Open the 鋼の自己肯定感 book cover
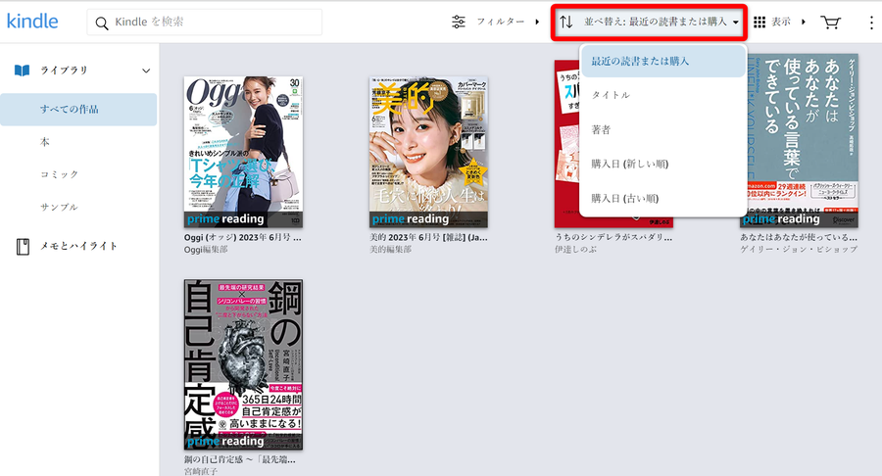882x476 pixels. (243, 364)
